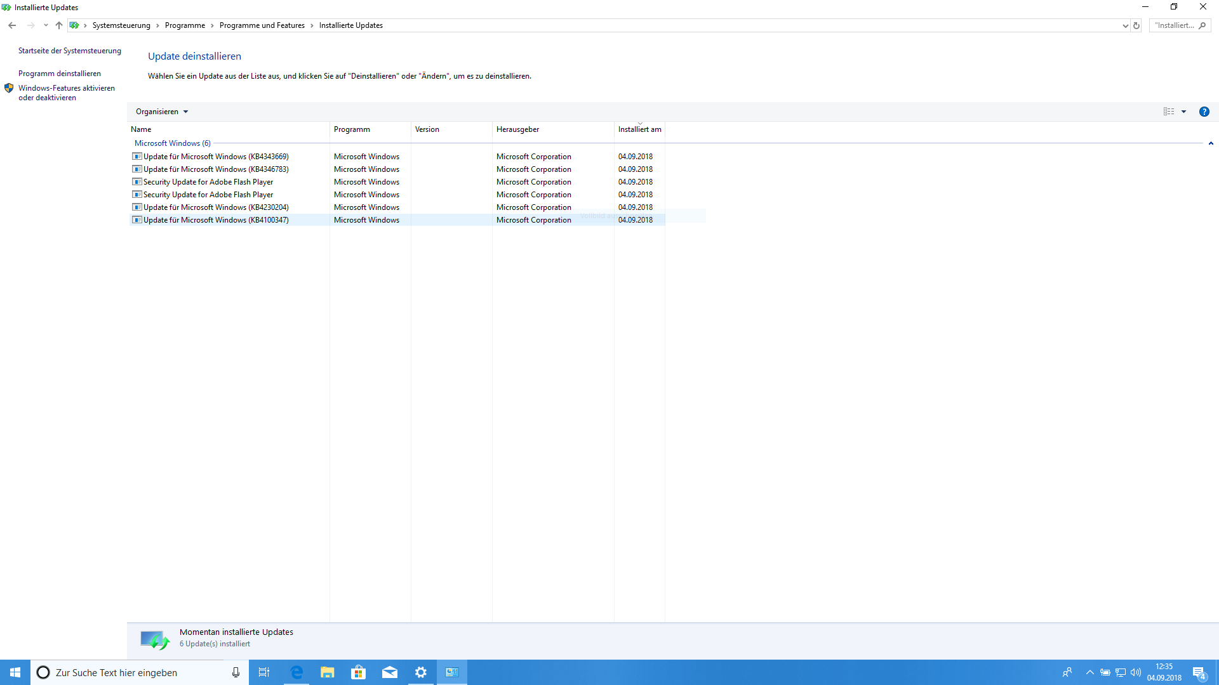This screenshot has width=1219, height=685.
Task: Click Control Panel taskbar button
Action: click(452, 672)
